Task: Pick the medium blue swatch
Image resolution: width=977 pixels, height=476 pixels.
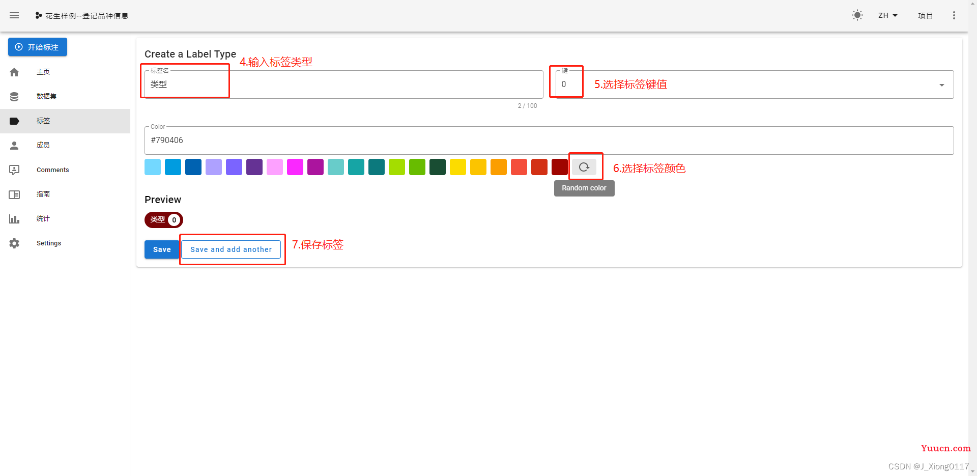Action: [173, 167]
